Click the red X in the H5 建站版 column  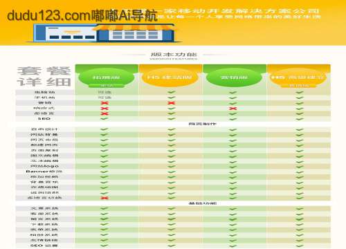pyautogui.click(x=171, y=103)
